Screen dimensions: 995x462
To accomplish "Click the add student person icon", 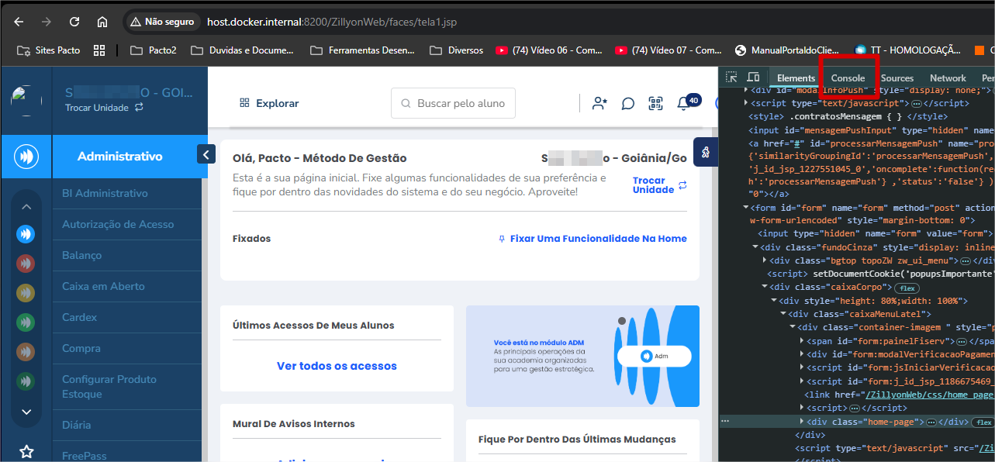I will click(599, 103).
